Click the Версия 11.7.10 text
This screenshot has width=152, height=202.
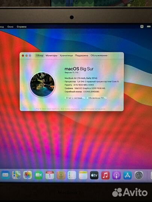(71, 73)
